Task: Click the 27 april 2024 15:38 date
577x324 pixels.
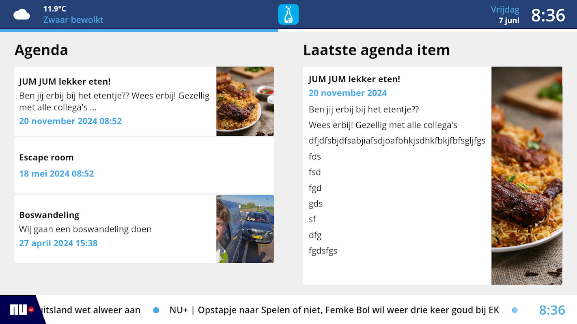Action: click(x=58, y=243)
